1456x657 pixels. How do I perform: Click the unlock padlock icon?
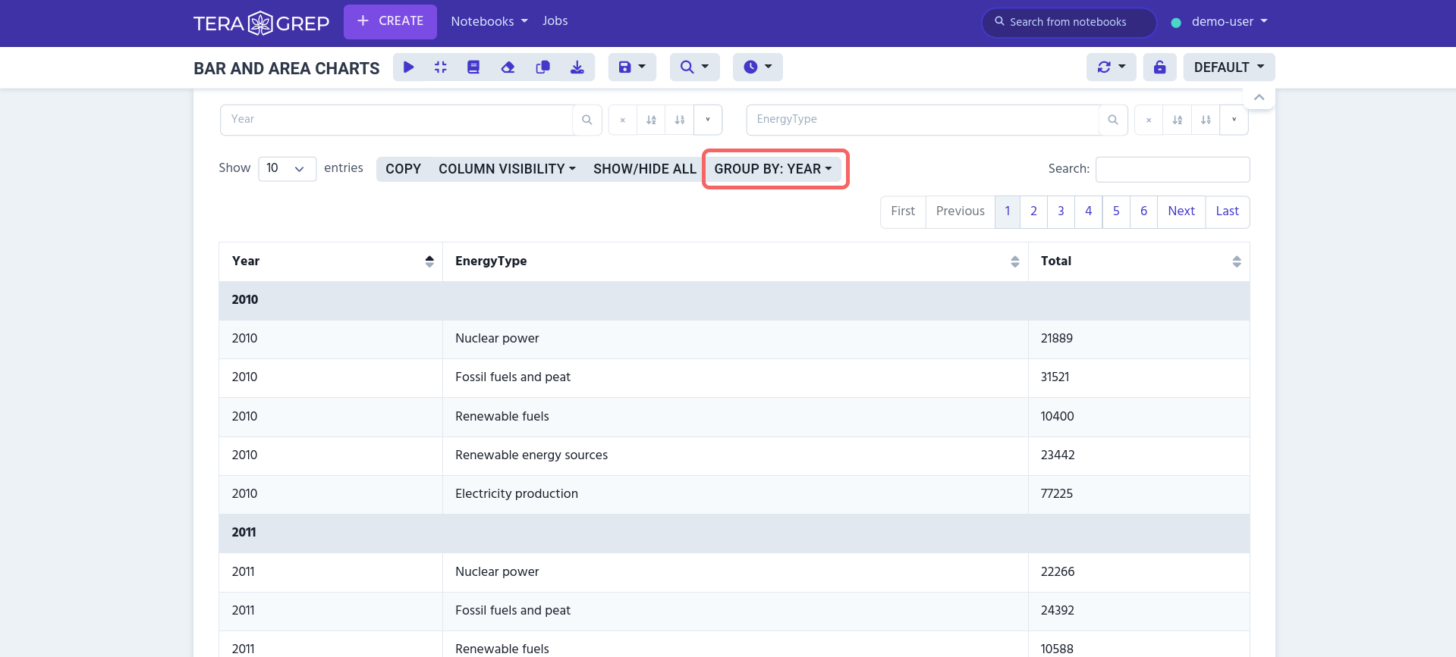click(x=1159, y=67)
